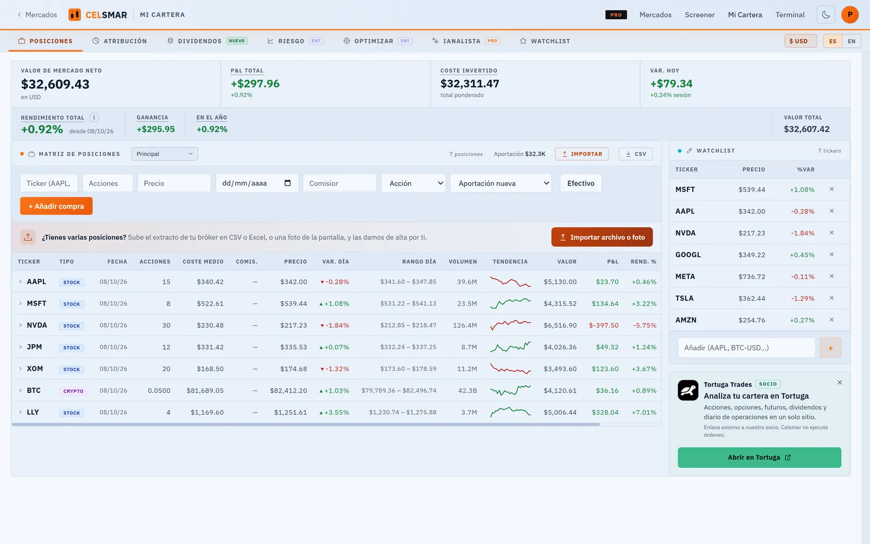Click the Tortuga Trades turtle logo
The image size is (870, 544).
(688, 390)
